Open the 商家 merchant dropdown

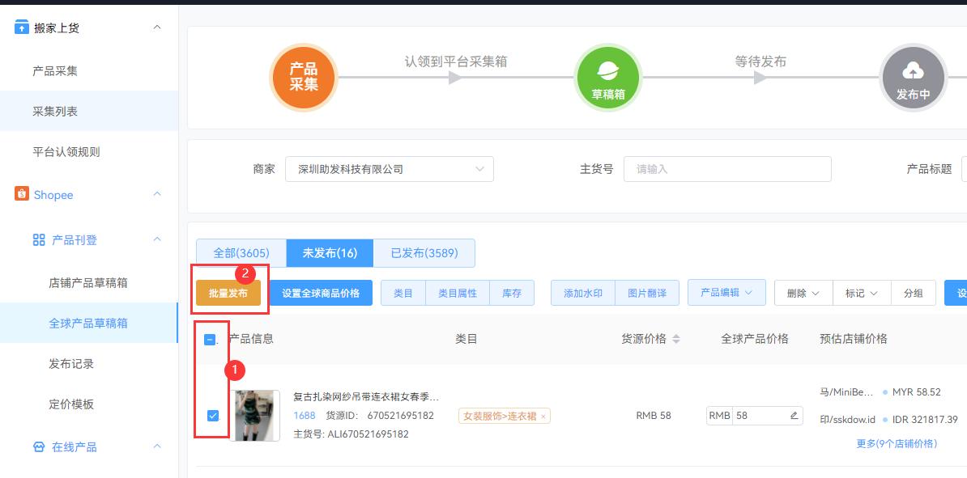(x=389, y=168)
